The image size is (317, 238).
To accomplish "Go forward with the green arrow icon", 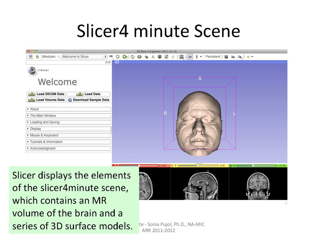I will 125,57.
